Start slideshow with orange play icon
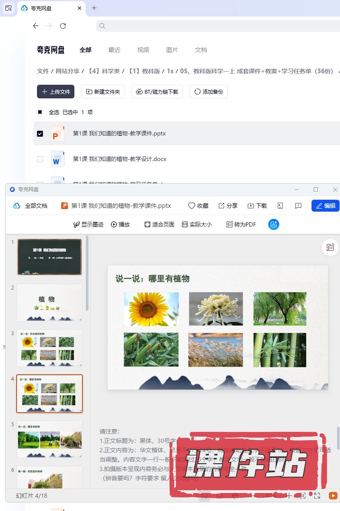 point(333,495)
